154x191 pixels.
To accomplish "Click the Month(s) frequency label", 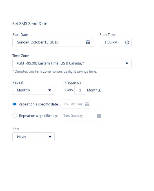I will pos(94,90).
